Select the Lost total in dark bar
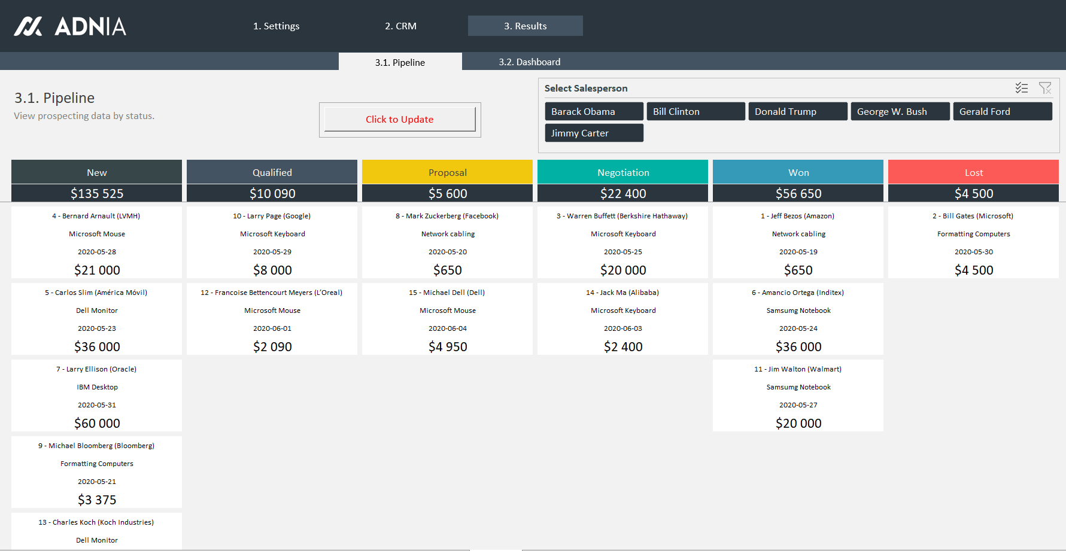The height and width of the screenshot is (551, 1066). click(973, 193)
